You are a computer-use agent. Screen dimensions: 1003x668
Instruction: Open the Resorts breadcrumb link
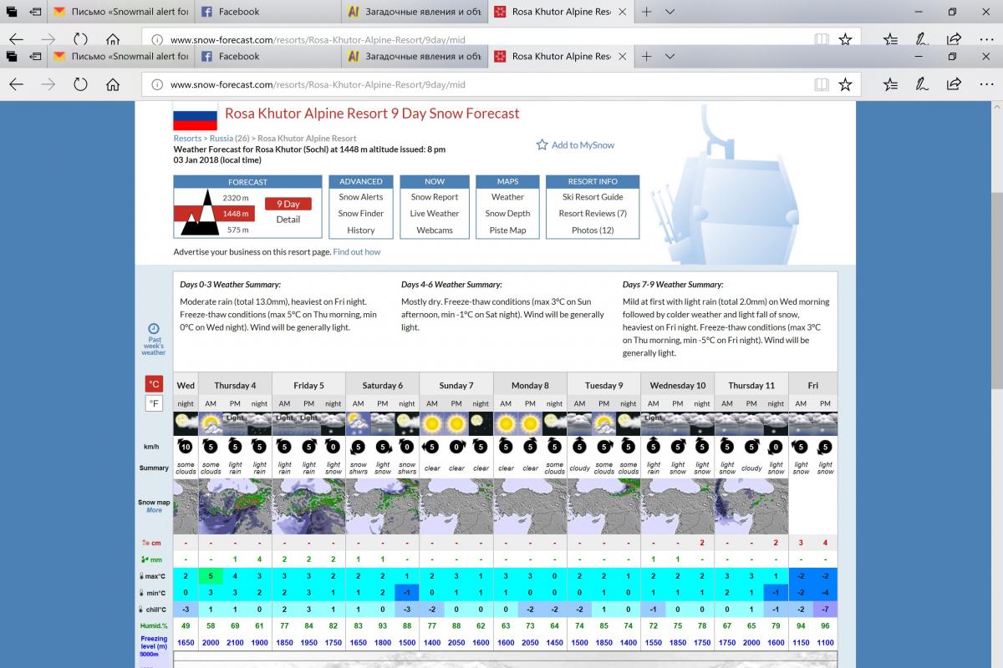(x=187, y=139)
